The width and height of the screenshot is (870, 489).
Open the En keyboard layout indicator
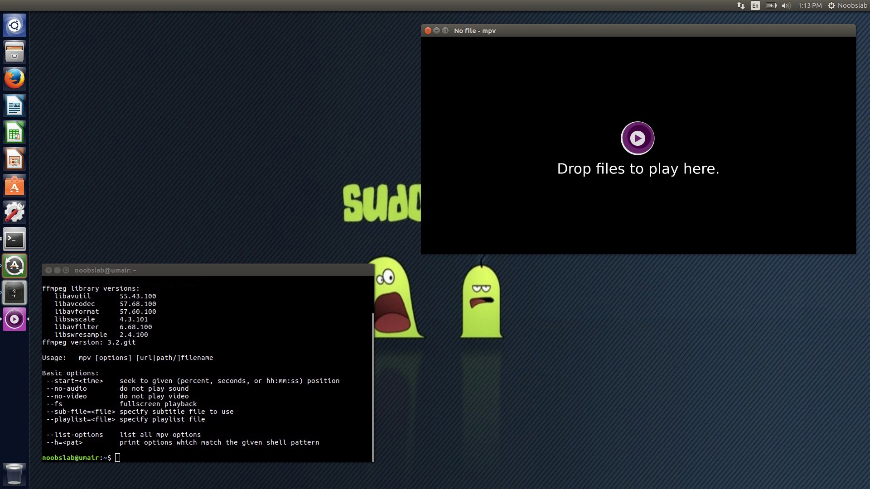[755, 5]
